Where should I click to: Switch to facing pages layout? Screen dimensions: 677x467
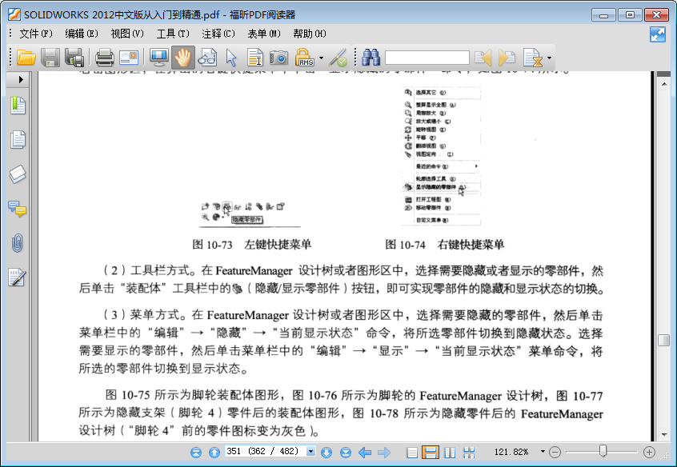[450, 453]
